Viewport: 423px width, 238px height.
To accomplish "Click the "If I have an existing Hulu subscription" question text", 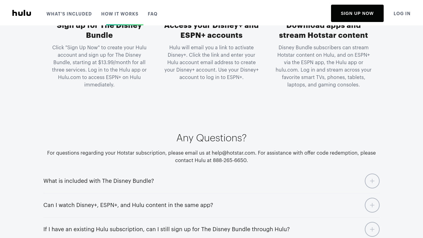I will tap(167, 229).
